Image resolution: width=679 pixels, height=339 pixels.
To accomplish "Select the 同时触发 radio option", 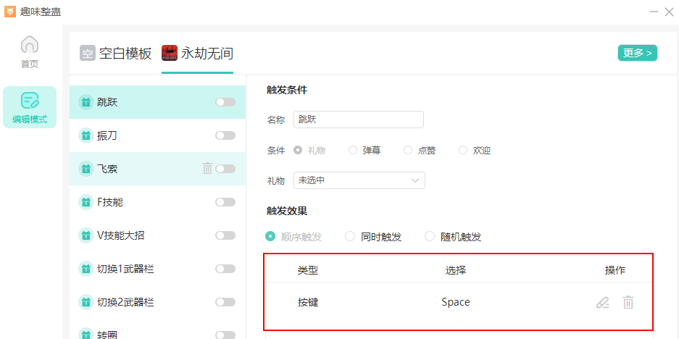I will tap(350, 236).
